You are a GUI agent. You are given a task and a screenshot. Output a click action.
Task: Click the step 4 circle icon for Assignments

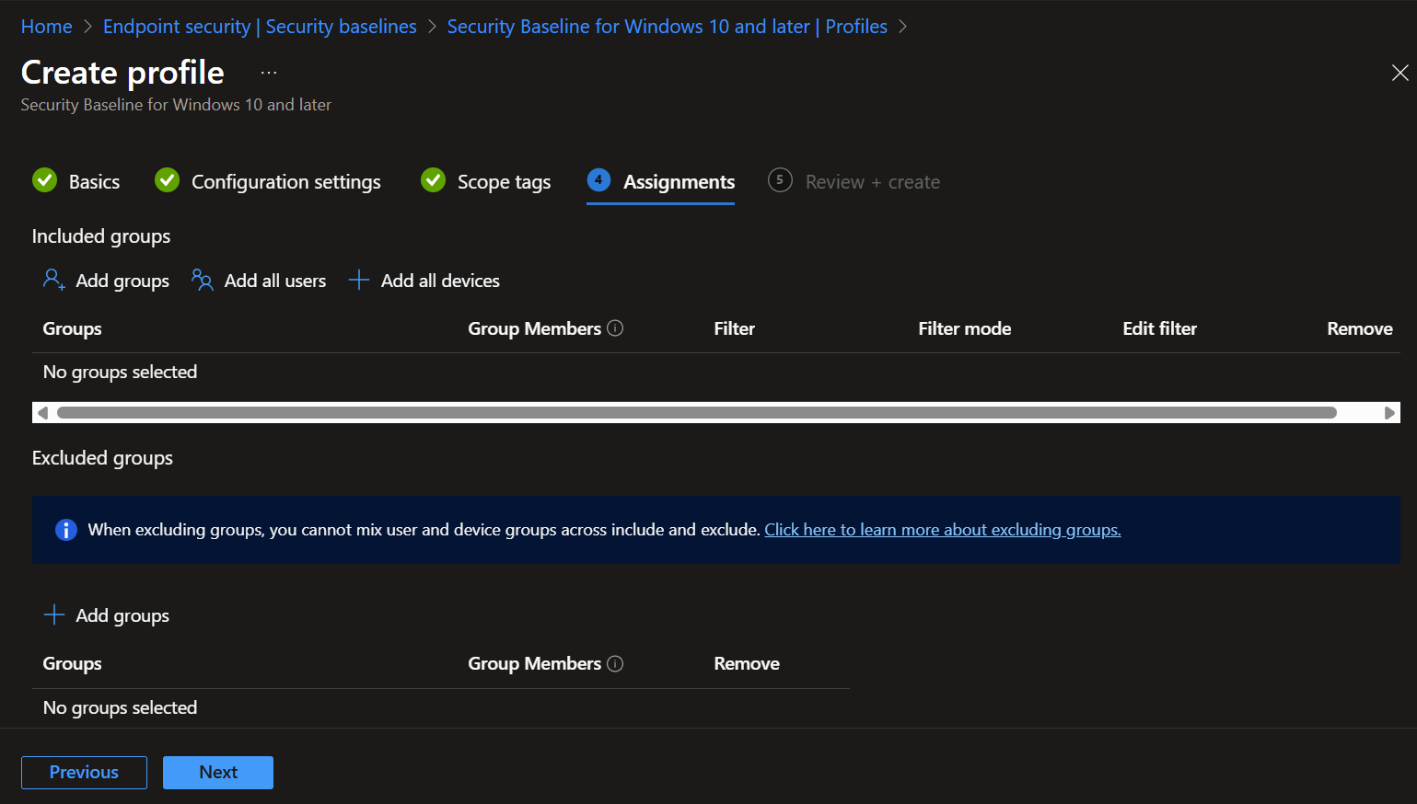(x=598, y=180)
